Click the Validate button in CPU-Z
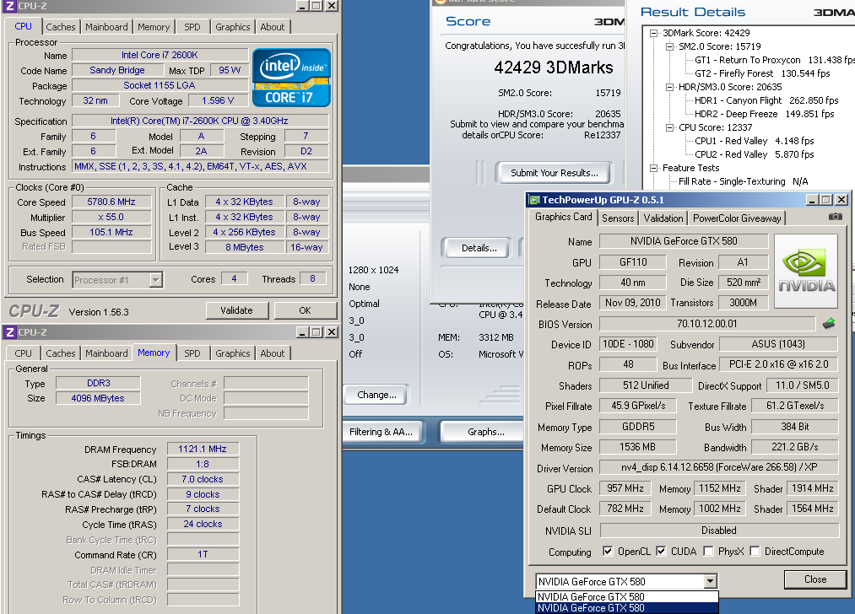This screenshot has height=614, width=855. [x=236, y=310]
